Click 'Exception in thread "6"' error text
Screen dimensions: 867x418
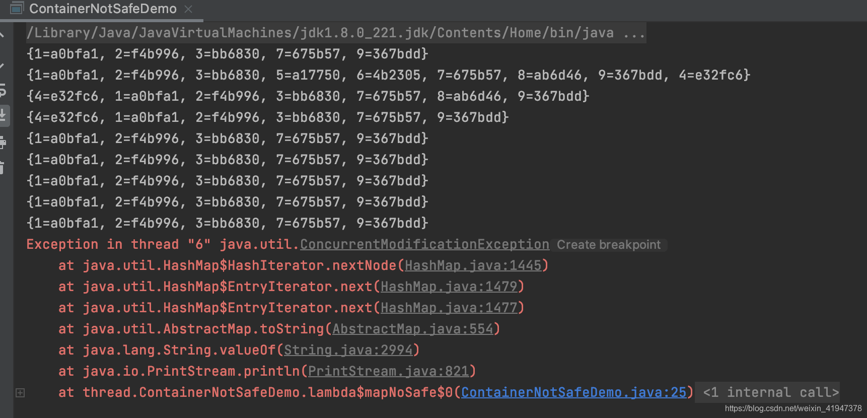(118, 244)
